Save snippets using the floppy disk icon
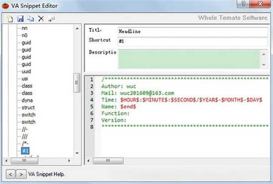The width and height of the screenshot is (273, 184). click(20, 18)
